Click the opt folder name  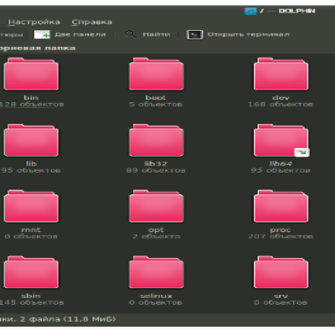156,230
